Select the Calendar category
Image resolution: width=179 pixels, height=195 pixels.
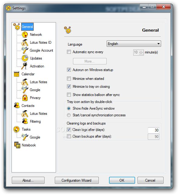point(28,74)
